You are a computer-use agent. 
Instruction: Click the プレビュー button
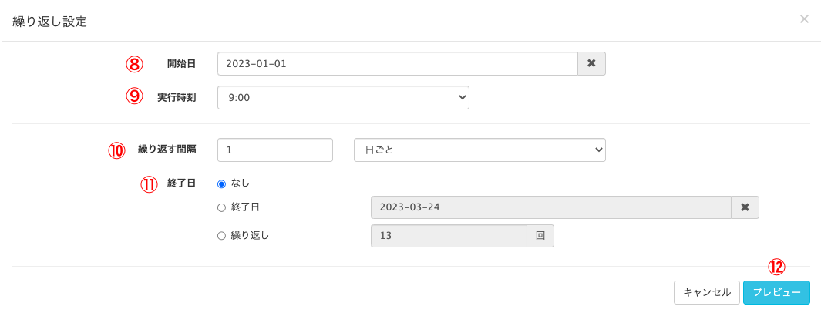coord(776,292)
